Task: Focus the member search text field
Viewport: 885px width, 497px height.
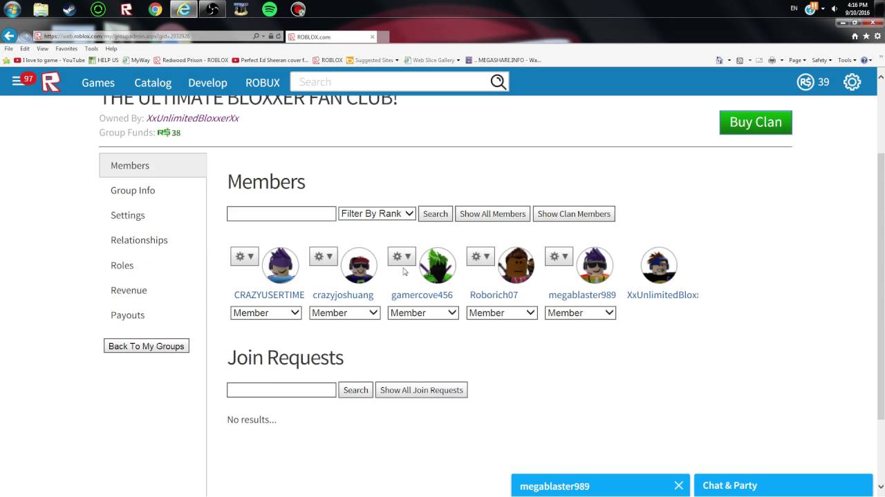Action: click(x=281, y=214)
